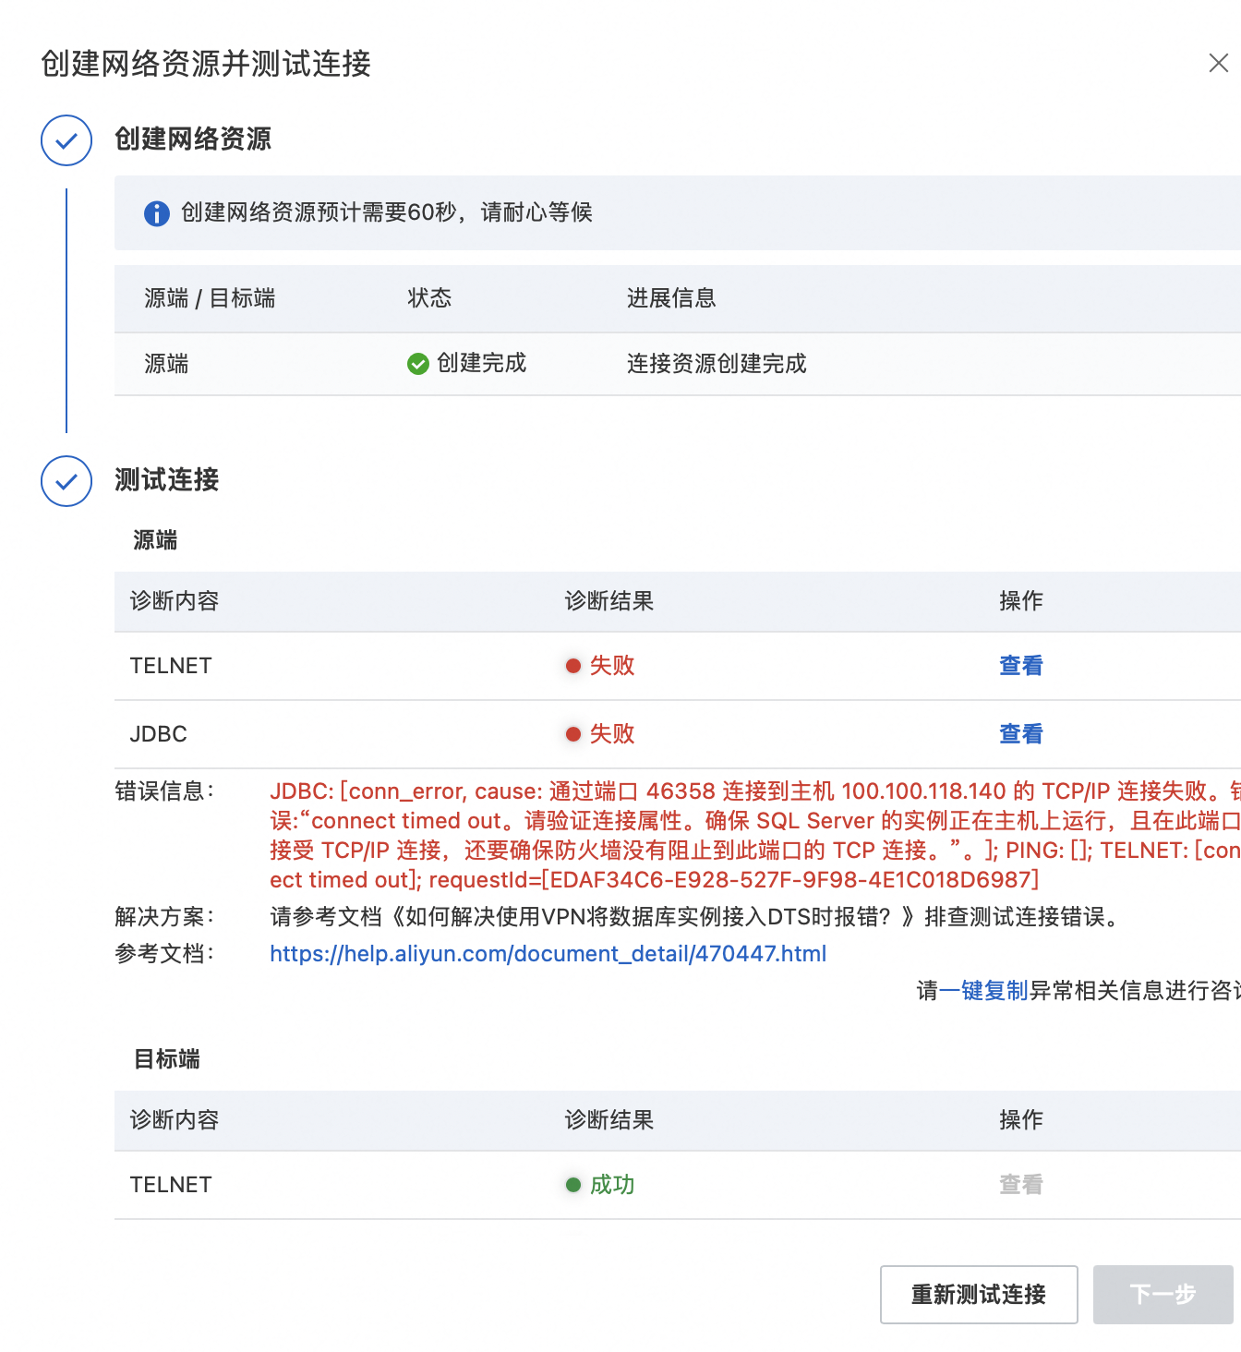1241x1352 pixels.
Task: Click 诊断内容 header in target table
Action: coord(175,1120)
